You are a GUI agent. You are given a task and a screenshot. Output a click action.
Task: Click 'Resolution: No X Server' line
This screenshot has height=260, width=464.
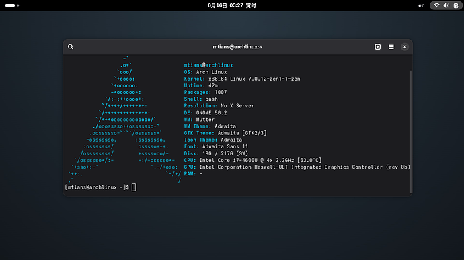tap(219, 106)
